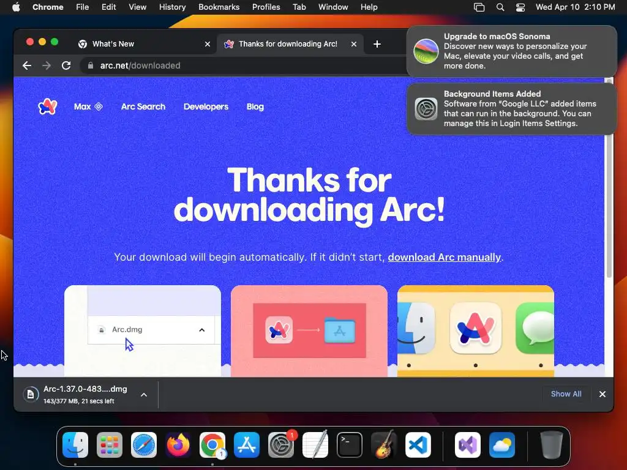627x470 pixels.
Task: Click the Stage Manager menu bar icon
Action: point(479,7)
